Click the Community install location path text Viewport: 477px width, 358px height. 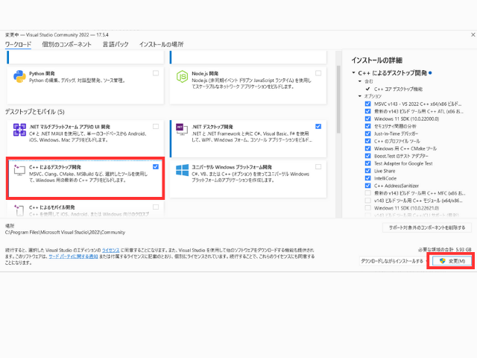(x=65, y=232)
